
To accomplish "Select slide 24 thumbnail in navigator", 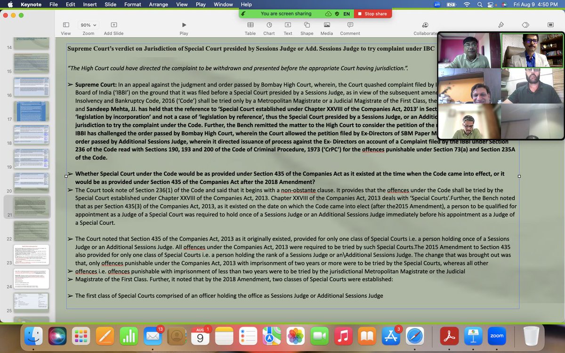I will coord(31,279).
